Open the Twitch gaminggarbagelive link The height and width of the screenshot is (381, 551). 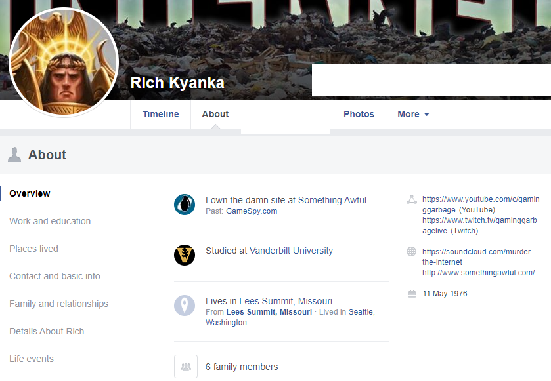479,226
